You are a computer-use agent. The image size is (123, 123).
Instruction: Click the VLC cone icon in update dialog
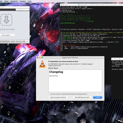tap(42, 64)
